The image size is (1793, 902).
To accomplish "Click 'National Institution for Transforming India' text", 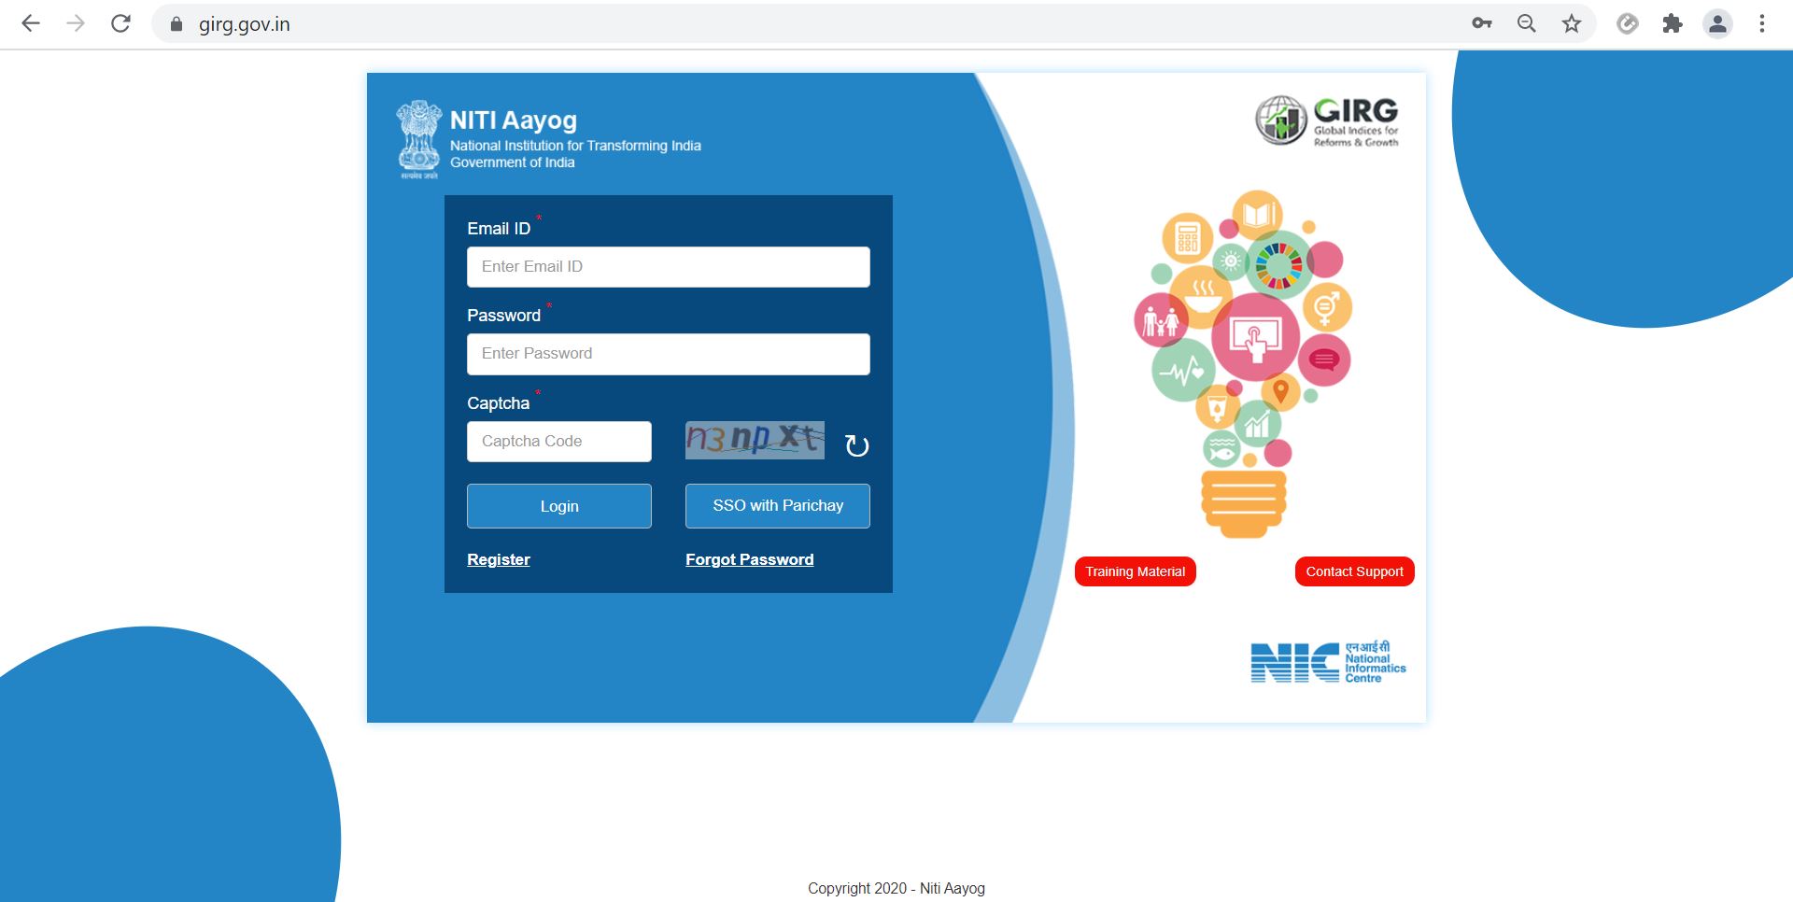I will [x=575, y=146].
